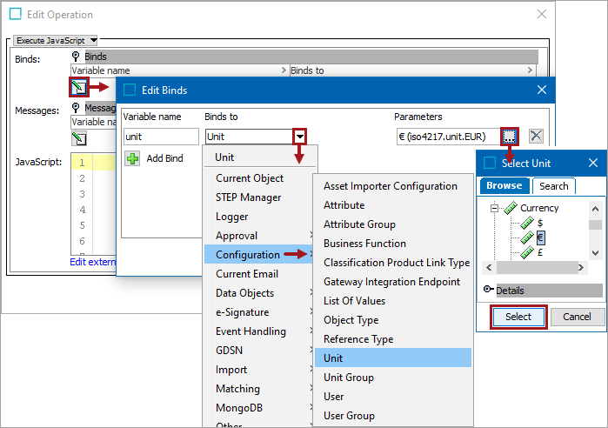Image resolution: width=608 pixels, height=428 pixels.
Task: Switch to the Search tab
Action: point(553,185)
